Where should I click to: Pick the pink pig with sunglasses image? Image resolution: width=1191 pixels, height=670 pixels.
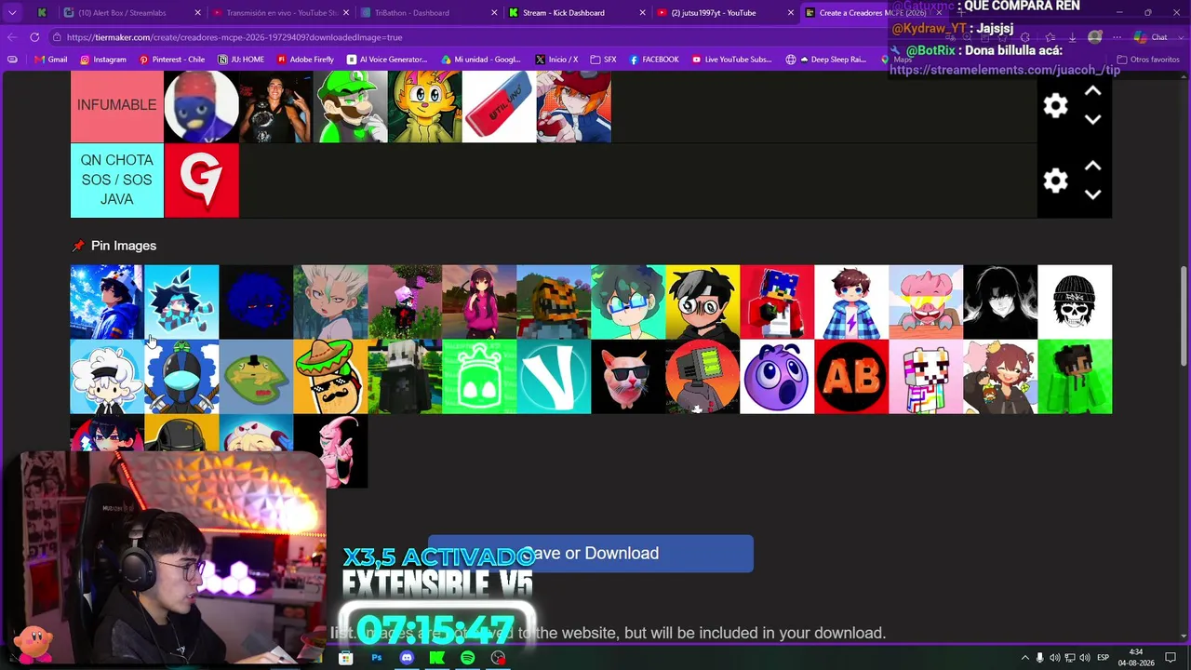pyautogui.click(x=926, y=302)
